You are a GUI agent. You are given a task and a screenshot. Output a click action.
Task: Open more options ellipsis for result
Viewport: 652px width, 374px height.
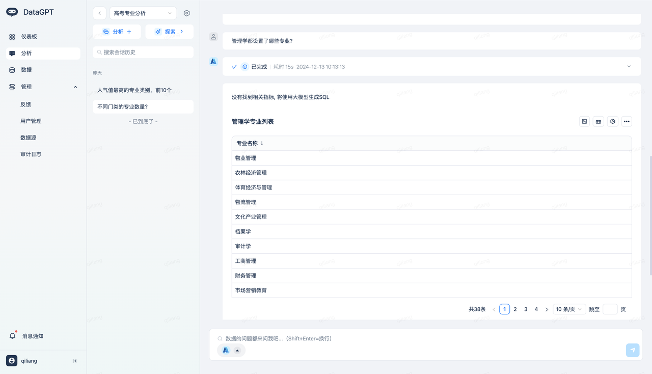coord(627,122)
